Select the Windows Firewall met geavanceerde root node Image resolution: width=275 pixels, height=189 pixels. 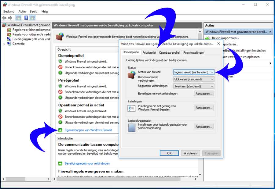[x=29, y=25]
